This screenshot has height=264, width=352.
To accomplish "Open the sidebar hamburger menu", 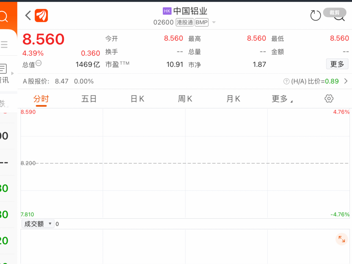I will click(4, 44).
